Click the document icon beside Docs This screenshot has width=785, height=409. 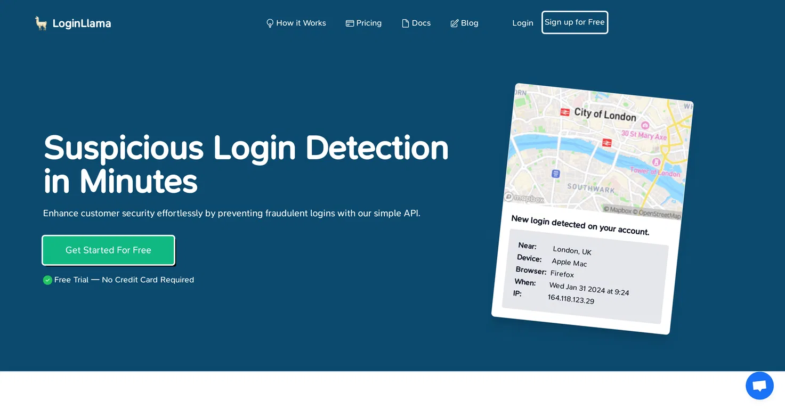[x=406, y=23]
